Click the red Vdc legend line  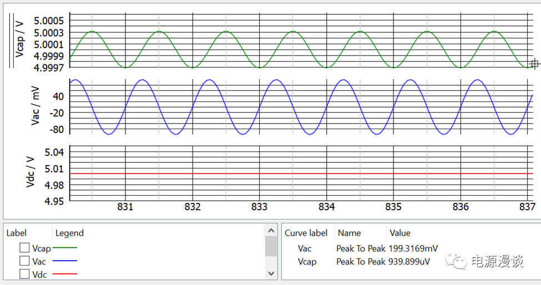tap(64, 274)
